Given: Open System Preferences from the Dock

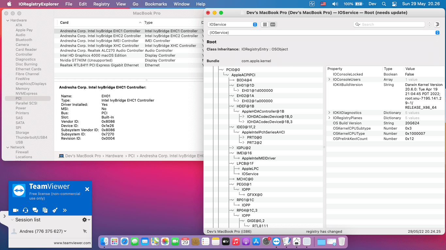Looking at the screenshot, I should tap(266, 241).
